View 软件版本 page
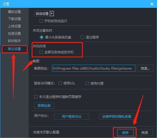 pos(14,41)
